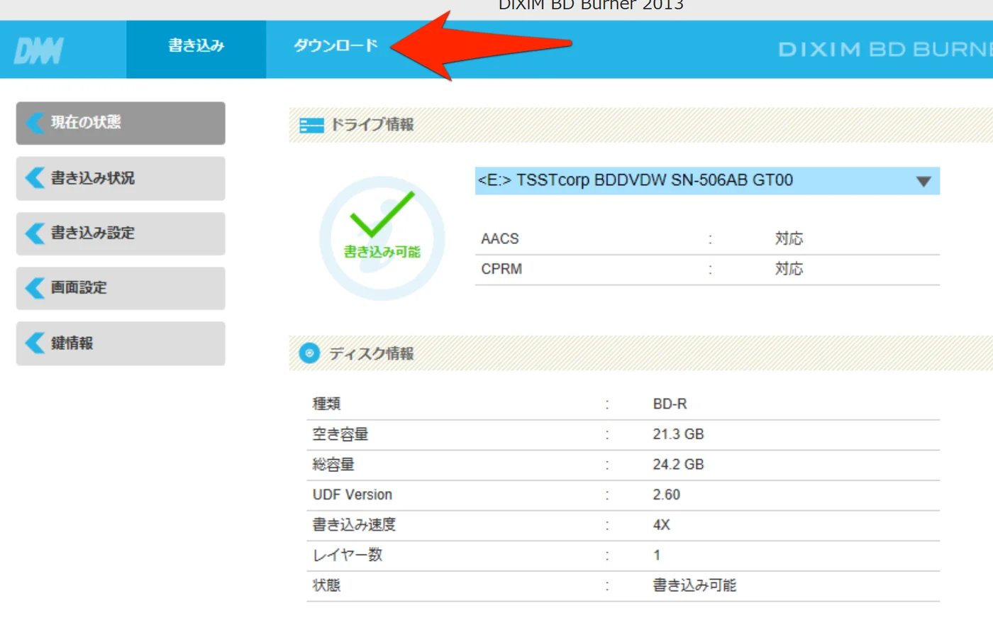Click the 4X write speed value

(x=661, y=525)
